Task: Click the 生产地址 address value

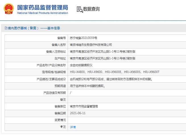Action: point(102,58)
